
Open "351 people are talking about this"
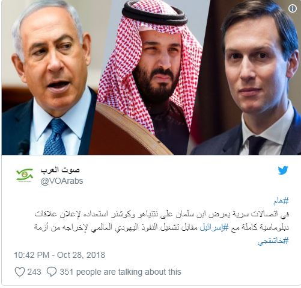[120, 272]
